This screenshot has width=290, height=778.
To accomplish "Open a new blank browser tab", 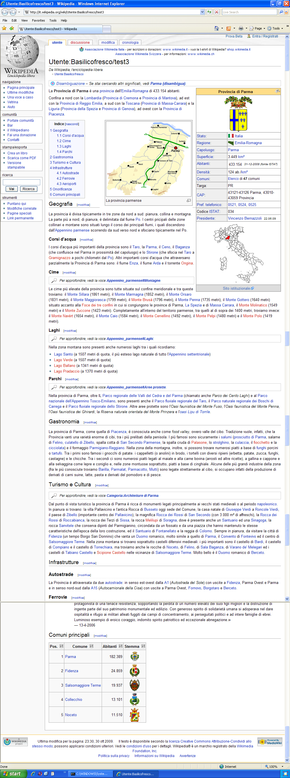I will pos(107,29).
